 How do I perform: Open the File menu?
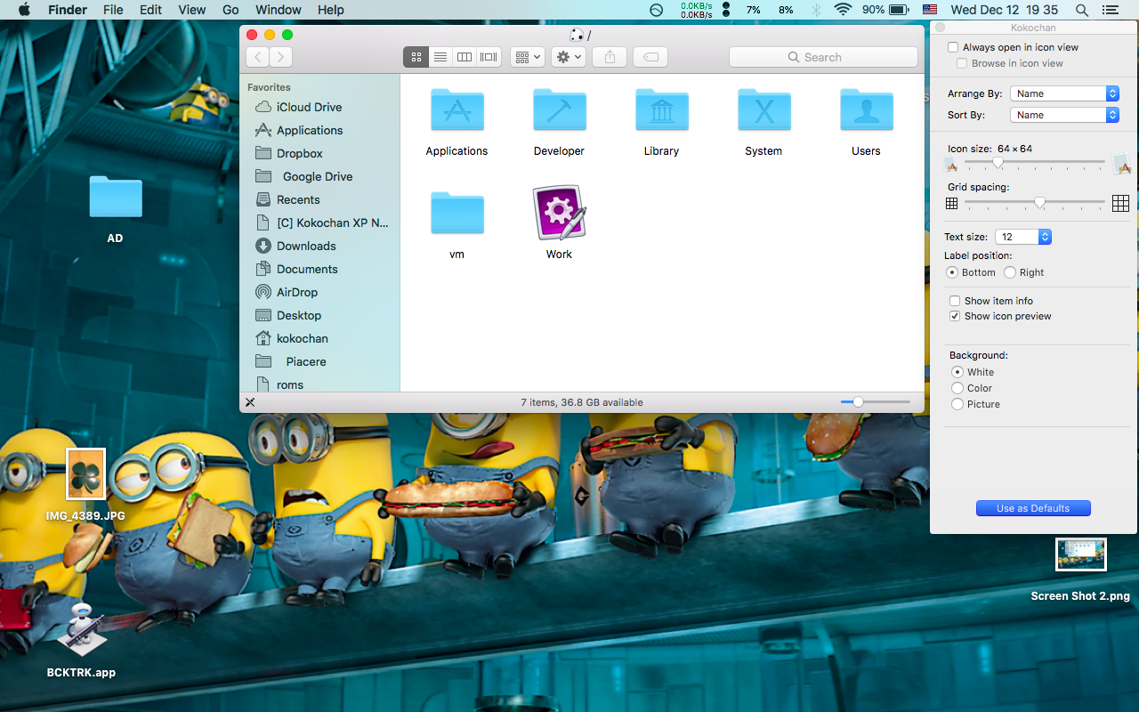(113, 10)
